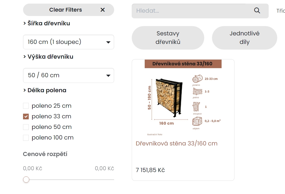Click the X icon in Clear Filters

pyautogui.click(x=103, y=10)
